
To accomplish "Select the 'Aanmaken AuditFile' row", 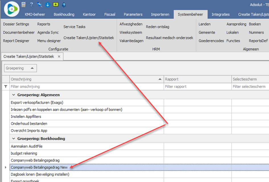I will 139,146.
